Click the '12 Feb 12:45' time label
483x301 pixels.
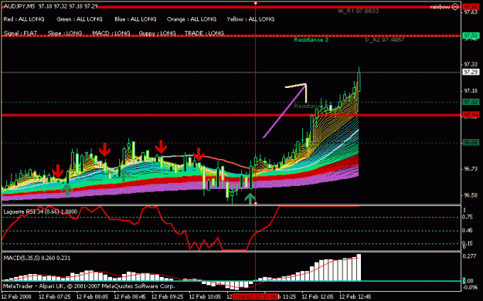click(x=355, y=296)
